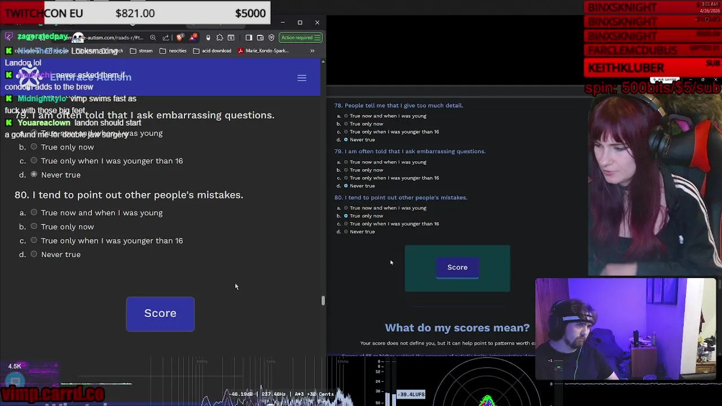Left window Q80: select True only when younger than 16
The image size is (722, 406).
[x=34, y=240]
